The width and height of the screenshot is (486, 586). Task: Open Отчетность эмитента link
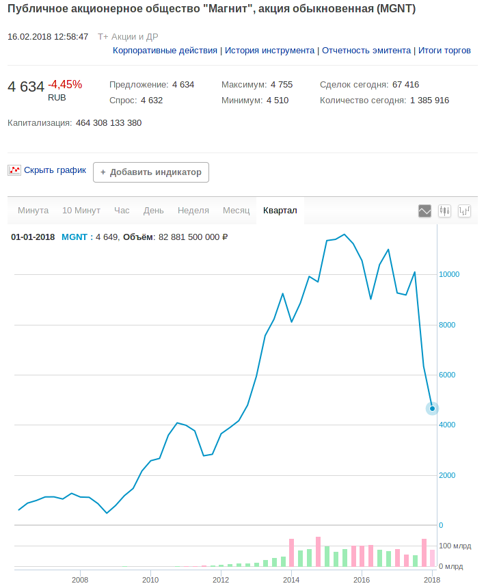pos(366,51)
